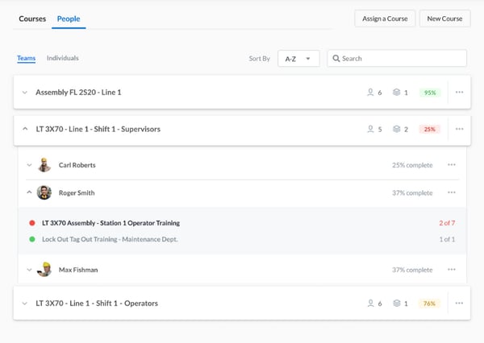Expand the Assembly FL 2S20 - Line 1 team
The height and width of the screenshot is (343, 484).
coord(25,93)
